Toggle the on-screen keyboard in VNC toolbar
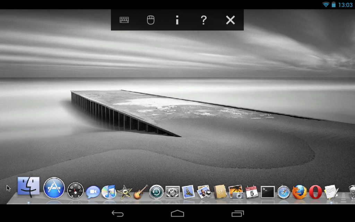 tap(124, 20)
